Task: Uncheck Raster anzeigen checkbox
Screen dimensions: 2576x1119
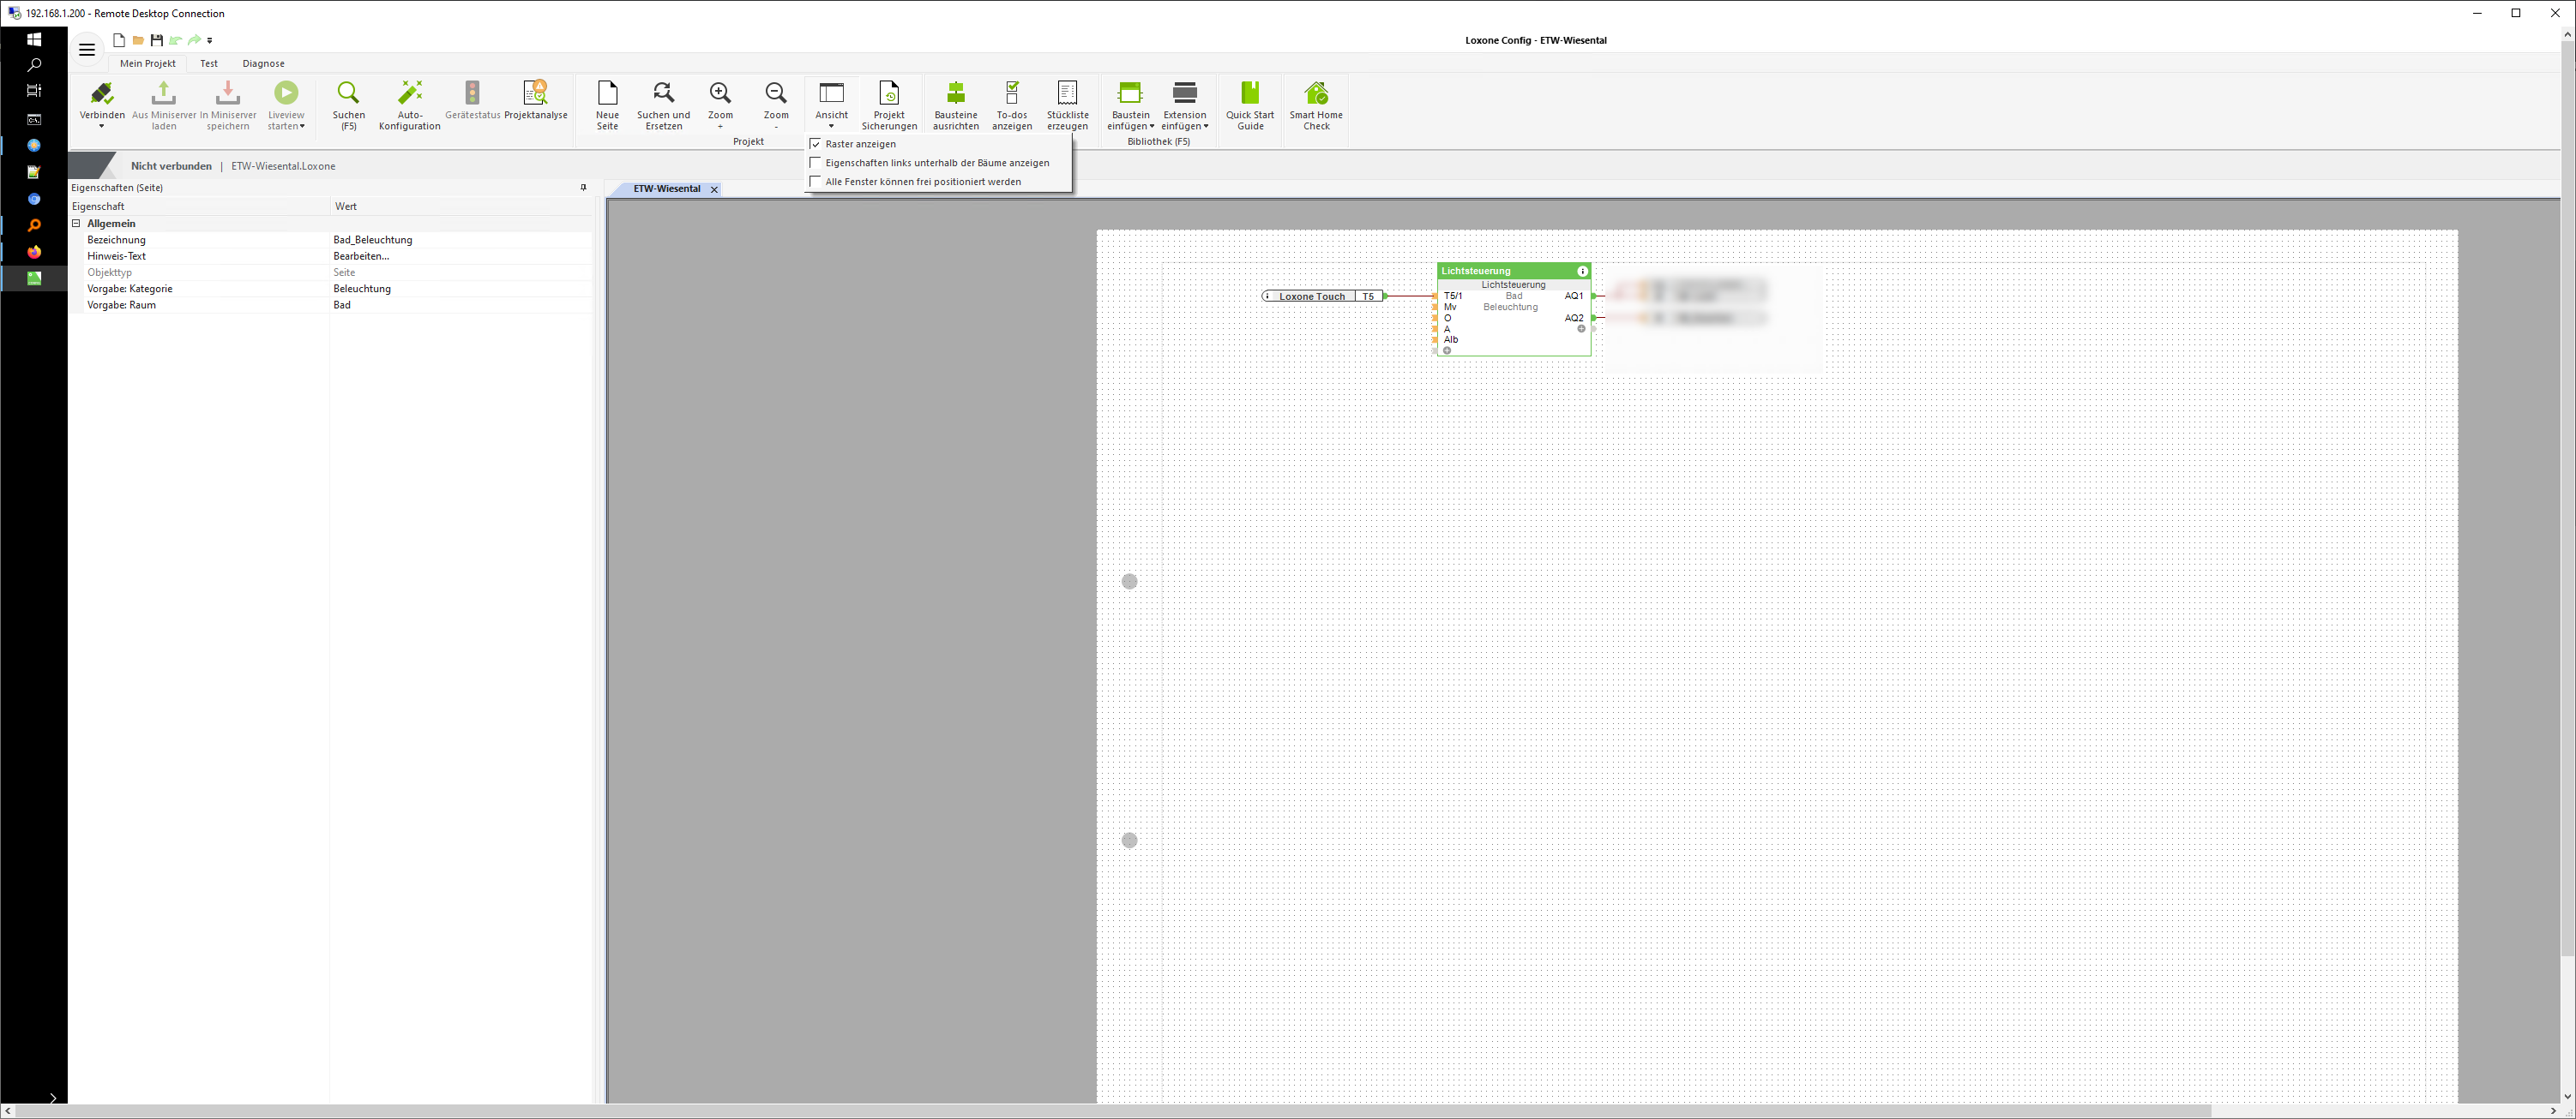Action: 815,144
